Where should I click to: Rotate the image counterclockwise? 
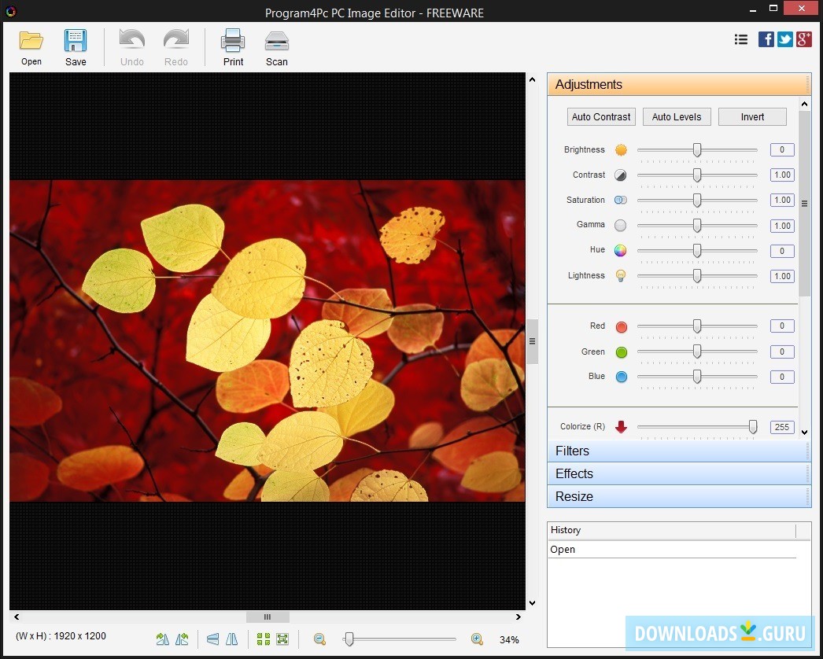pos(182,639)
